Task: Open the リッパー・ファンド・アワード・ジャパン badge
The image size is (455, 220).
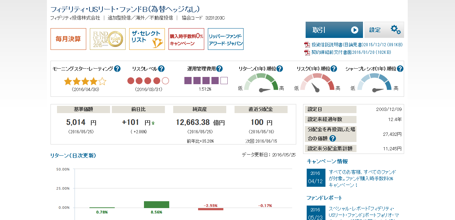Action: point(226,39)
